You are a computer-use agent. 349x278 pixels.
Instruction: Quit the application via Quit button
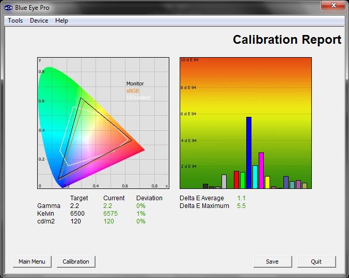point(316,262)
